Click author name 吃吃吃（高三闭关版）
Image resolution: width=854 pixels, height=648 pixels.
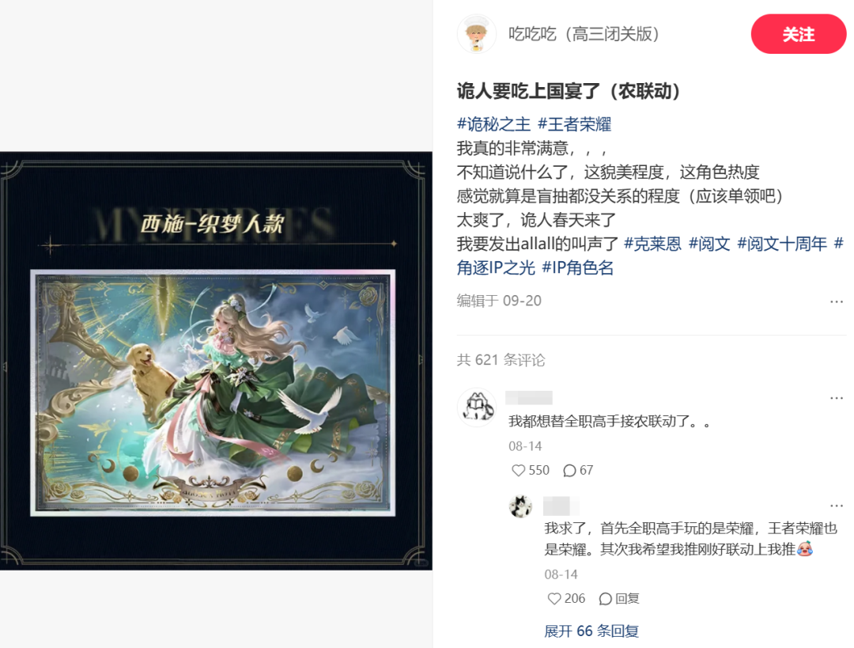pyautogui.click(x=584, y=34)
